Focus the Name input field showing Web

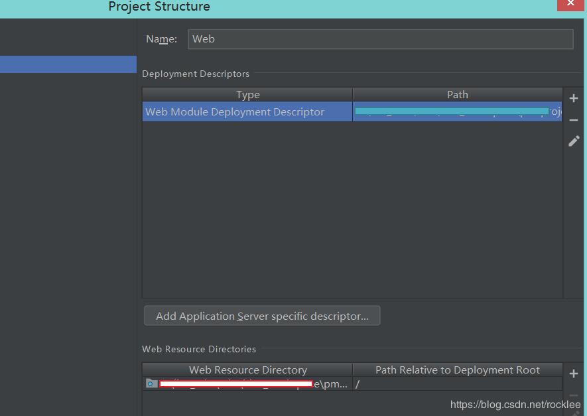[x=381, y=38]
